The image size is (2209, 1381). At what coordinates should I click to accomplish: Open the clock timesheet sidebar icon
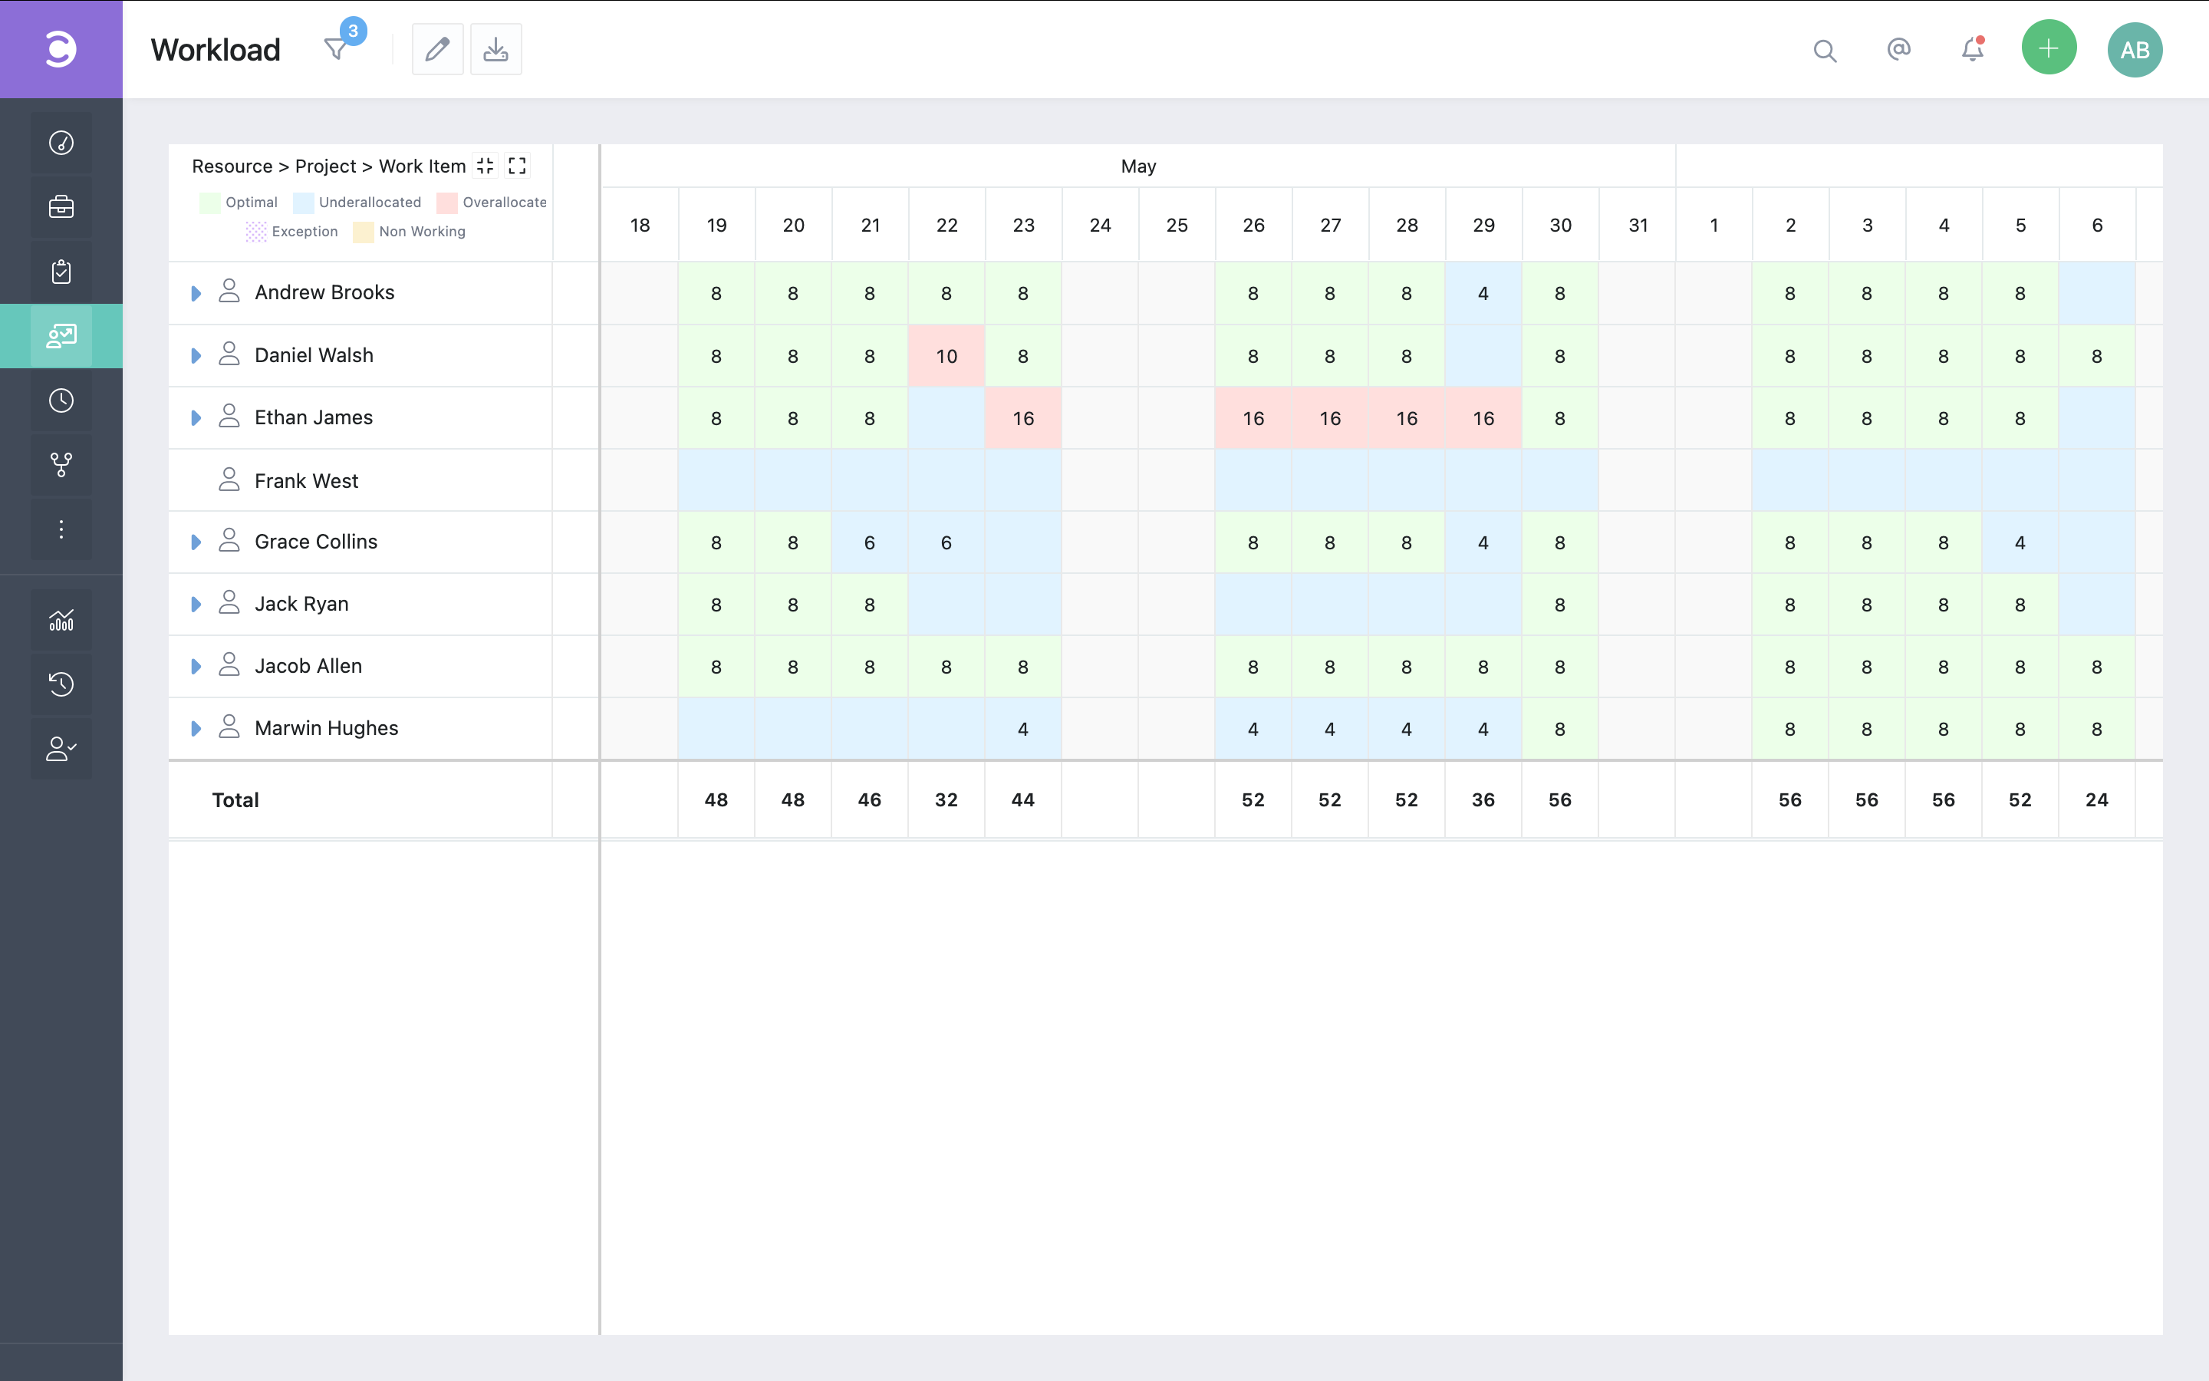pos(61,400)
